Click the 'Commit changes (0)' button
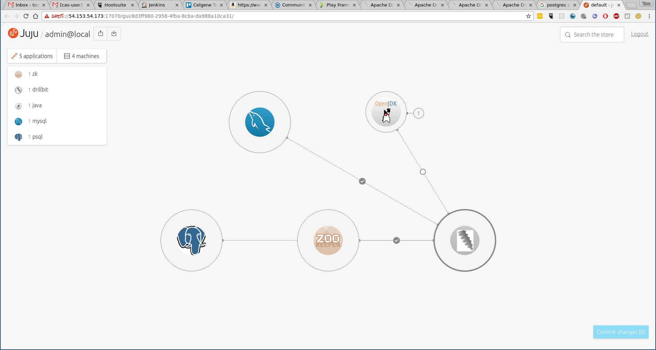This screenshot has height=350, width=656. point(621,332)
